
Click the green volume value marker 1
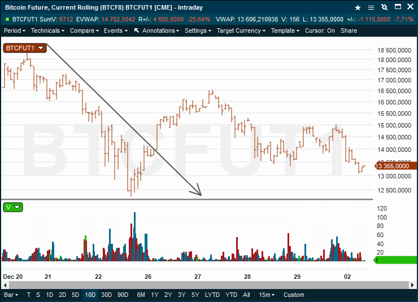(395, 260)
